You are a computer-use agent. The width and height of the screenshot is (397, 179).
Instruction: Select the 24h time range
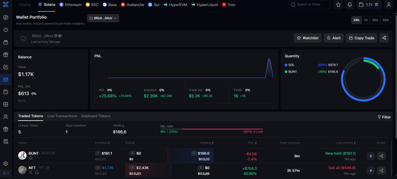[x=356, y=20]
